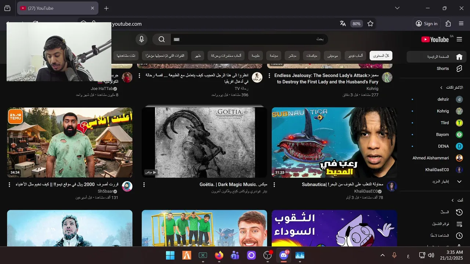This screenshot has width=470, height=264.
Task: Click the YouTube logo
Action: (x=435, y=39)
